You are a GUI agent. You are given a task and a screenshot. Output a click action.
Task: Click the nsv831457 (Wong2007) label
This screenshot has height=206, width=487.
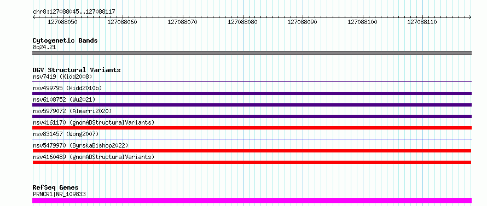pos(66,134)
